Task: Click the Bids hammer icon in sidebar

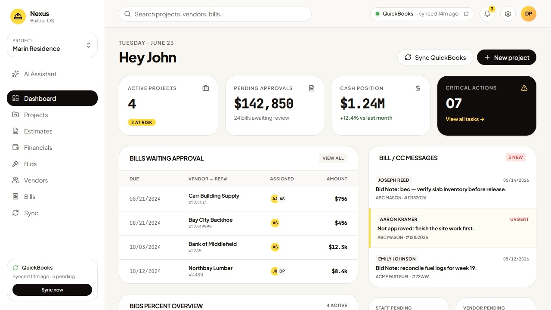Action: [15, 164]
